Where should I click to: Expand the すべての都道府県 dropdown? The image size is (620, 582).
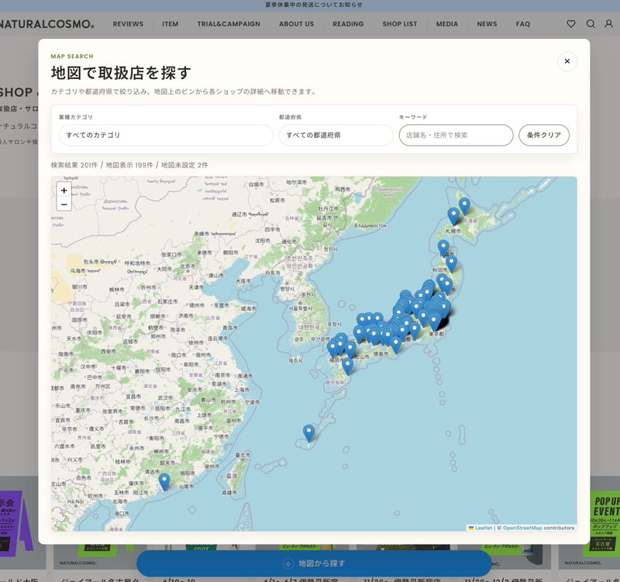[x=336, y=135]
